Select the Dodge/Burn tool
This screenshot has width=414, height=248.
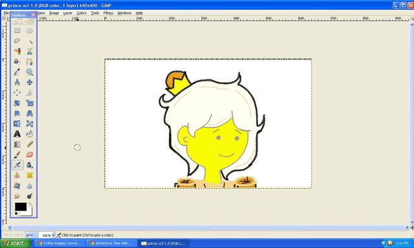[30, 196]
